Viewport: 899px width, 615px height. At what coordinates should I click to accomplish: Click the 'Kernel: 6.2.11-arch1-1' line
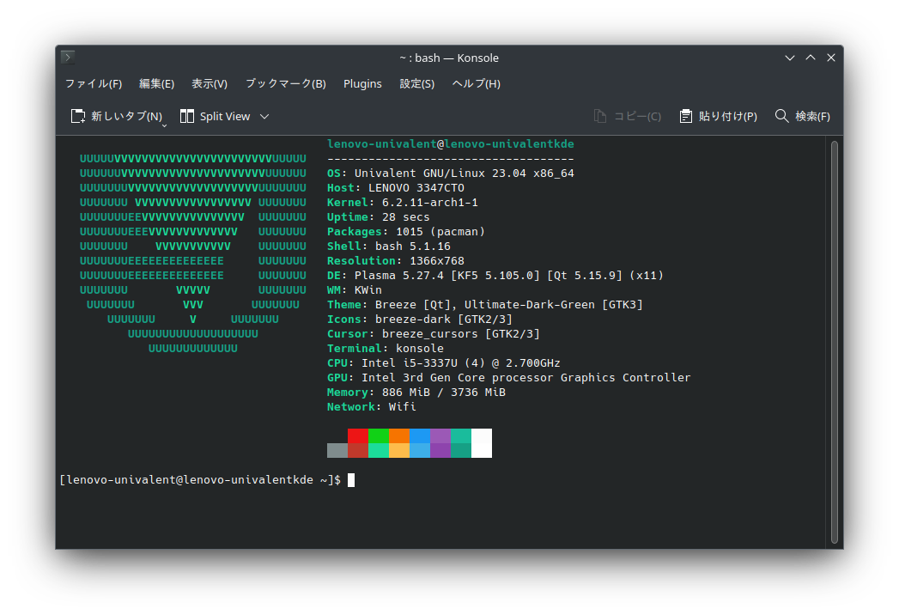403,203
